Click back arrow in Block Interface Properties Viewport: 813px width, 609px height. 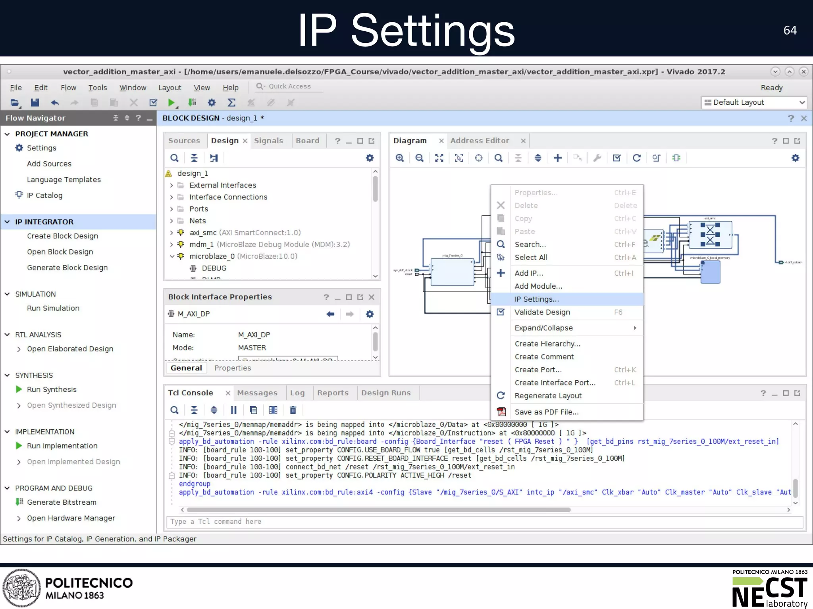coord(330,314)
